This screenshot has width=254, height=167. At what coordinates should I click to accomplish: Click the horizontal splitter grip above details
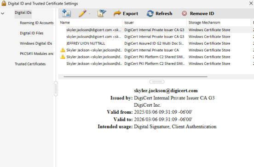[157, 82]
